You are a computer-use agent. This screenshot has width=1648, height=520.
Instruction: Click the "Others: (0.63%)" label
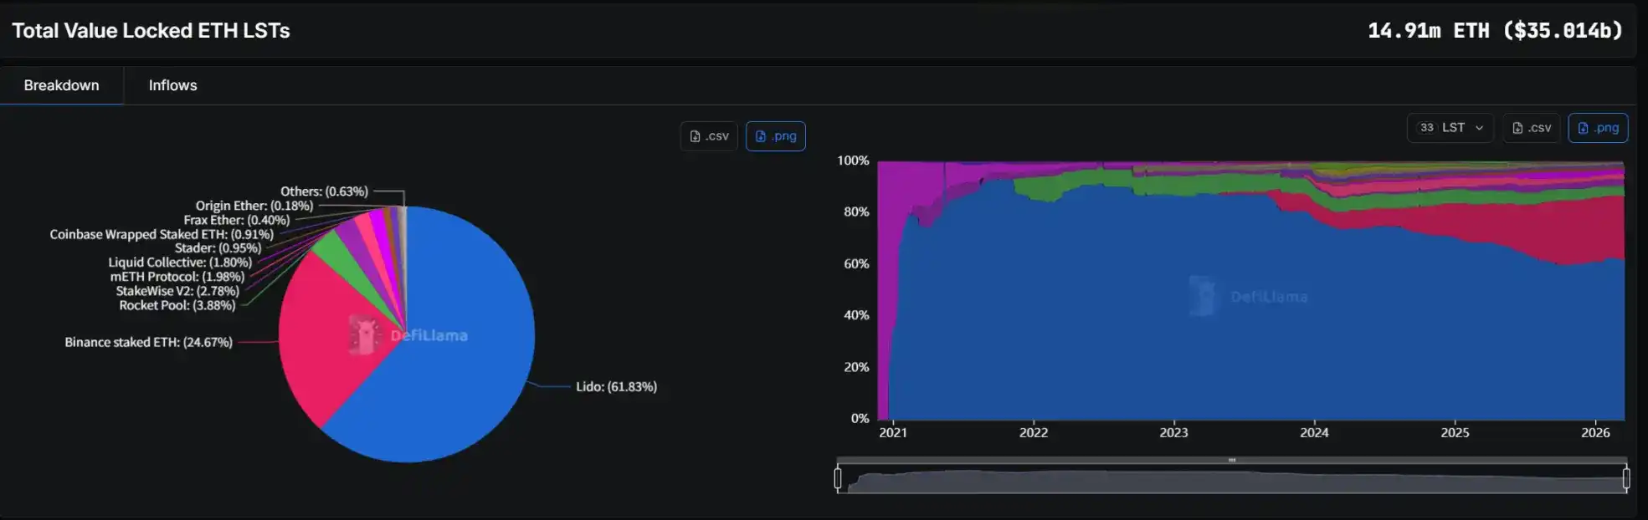[x=324, y=191]
